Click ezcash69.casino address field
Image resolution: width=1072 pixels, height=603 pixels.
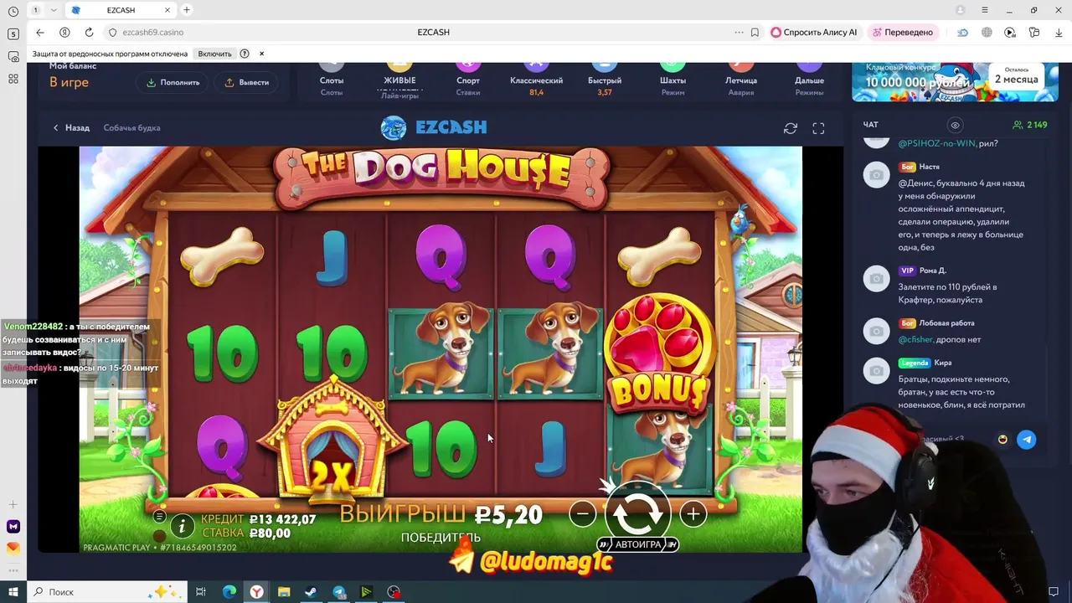pos(152,32)
